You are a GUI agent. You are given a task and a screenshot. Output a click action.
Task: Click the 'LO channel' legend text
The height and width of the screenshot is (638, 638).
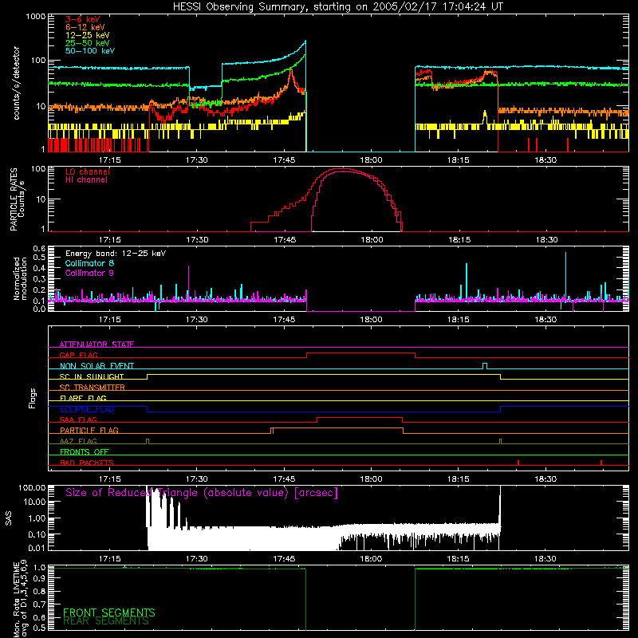(88, 171)
